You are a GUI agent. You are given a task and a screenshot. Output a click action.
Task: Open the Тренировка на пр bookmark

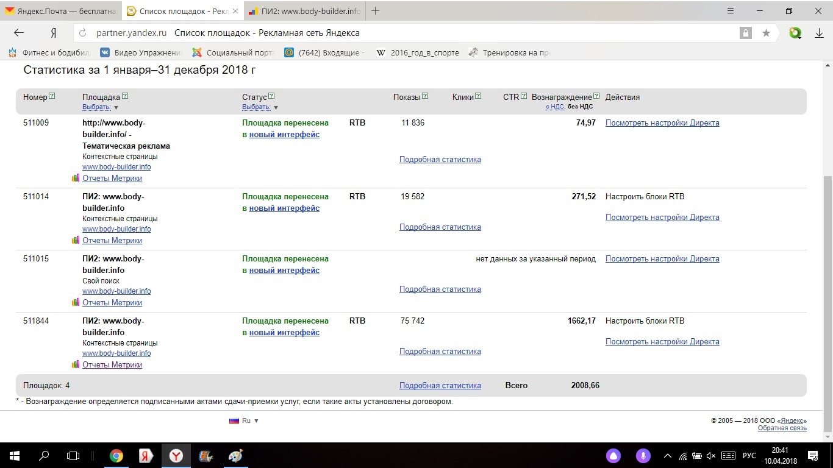(x=510, y=52)
